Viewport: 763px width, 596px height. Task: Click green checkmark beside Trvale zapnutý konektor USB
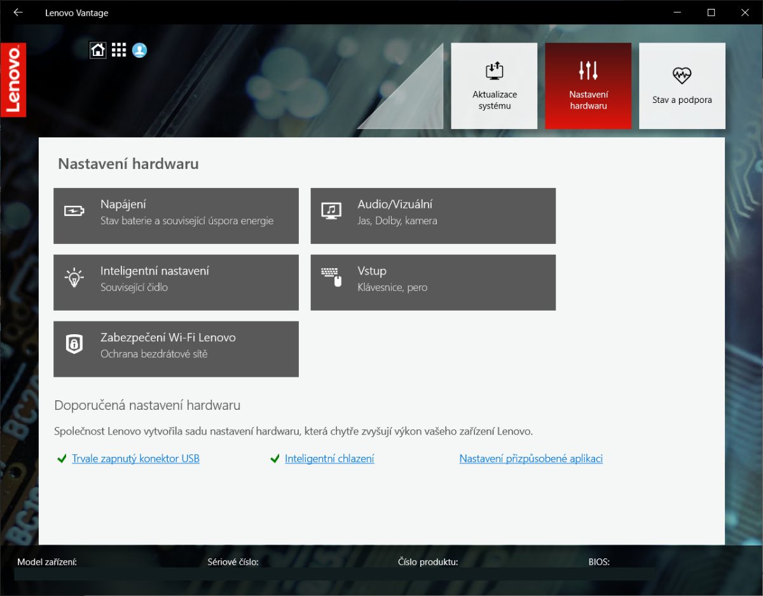coord(62,459)
